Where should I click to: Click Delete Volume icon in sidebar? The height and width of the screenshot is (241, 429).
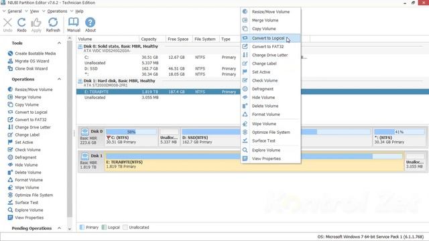(x=11, y=172)
